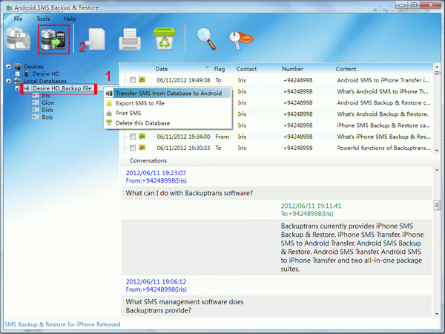
Task: Click date cell 06/11/2012 19:34:00
Action: [183, 137]
